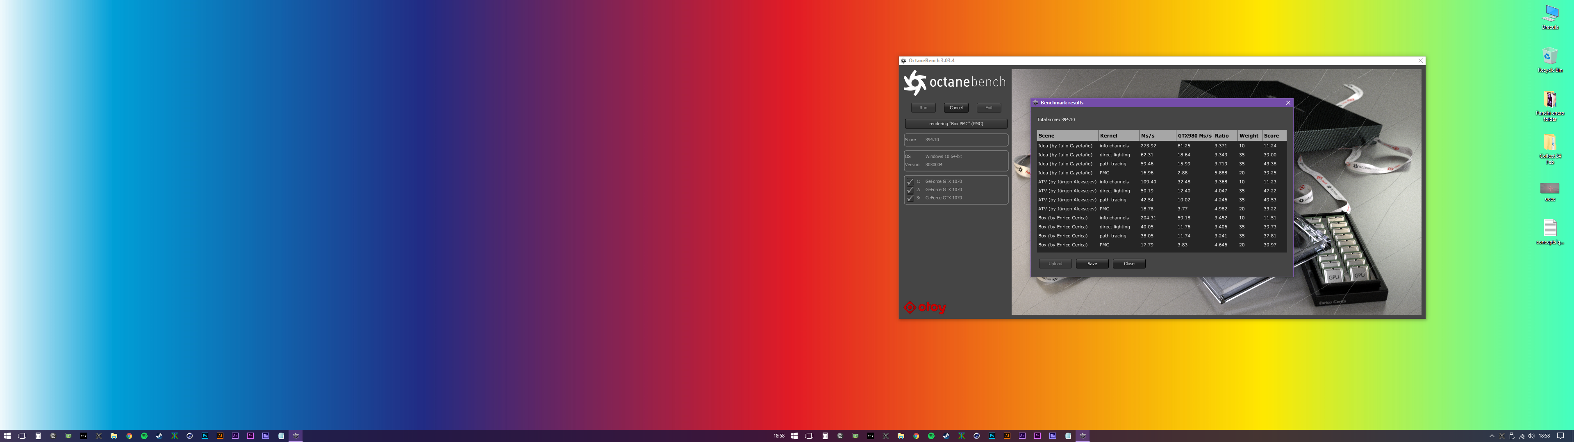
Task: Uncheck GPU 1 GeForce GTX 1070
Action: [x=910, y=181]
